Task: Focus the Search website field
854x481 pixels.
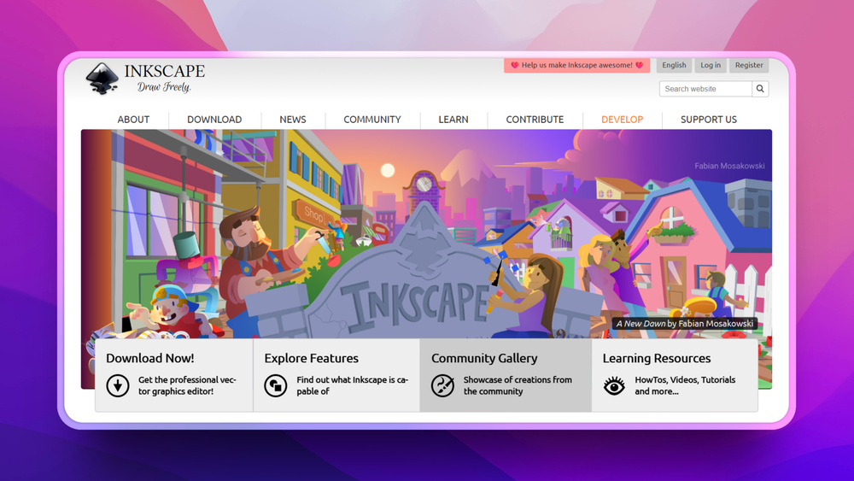Action: [706, 89]
